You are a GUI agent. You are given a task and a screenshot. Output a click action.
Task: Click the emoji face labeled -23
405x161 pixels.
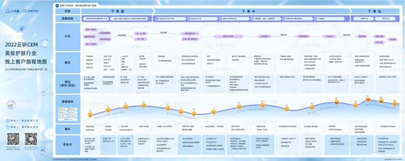coord(193,113)
